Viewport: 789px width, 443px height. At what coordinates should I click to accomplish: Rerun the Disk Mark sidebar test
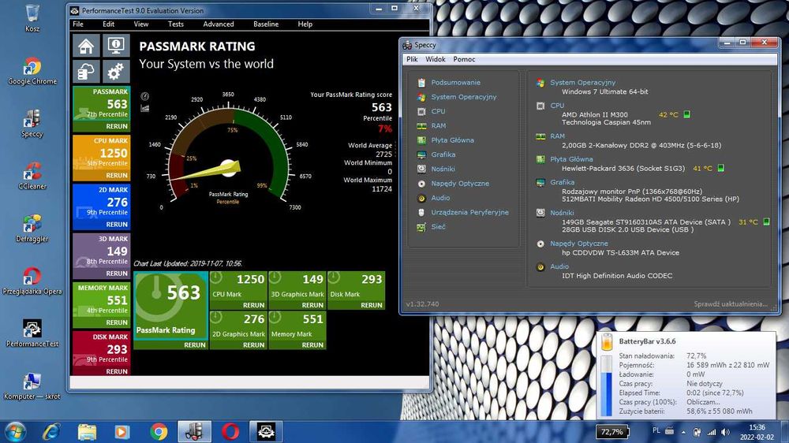pos(117,371)
